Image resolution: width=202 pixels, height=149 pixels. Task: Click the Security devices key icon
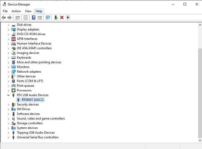14,104
